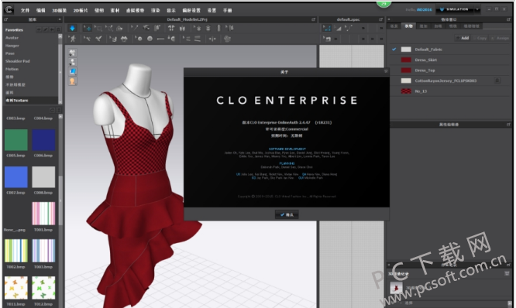Click the username link after Hello
The image size is (516, 308).
click(424, 9)
